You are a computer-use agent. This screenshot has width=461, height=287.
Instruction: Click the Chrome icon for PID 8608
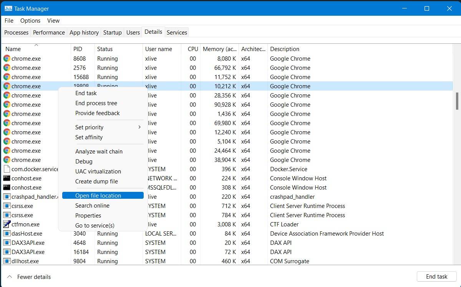(x=7, y=59)
